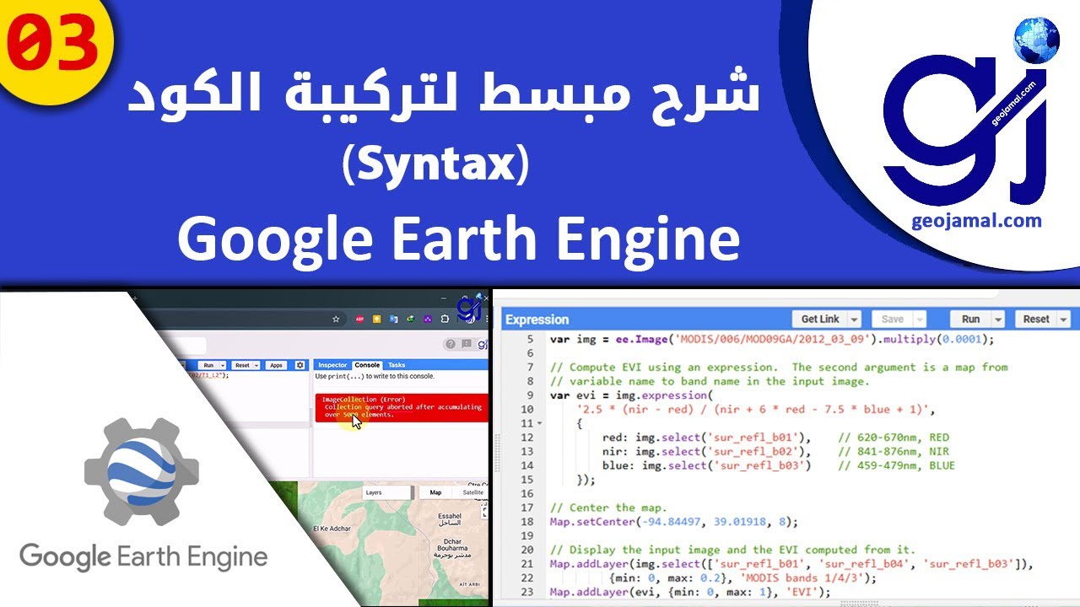Run the Expression script
This screenshot has height=607, width=1080.
970,319
